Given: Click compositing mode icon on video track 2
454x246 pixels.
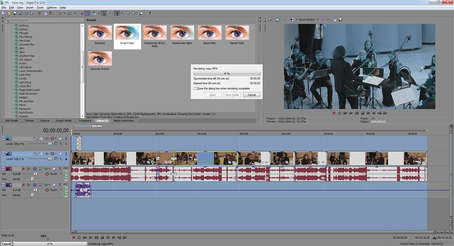Looking at the screenshot, I should [x=56, y=159].
